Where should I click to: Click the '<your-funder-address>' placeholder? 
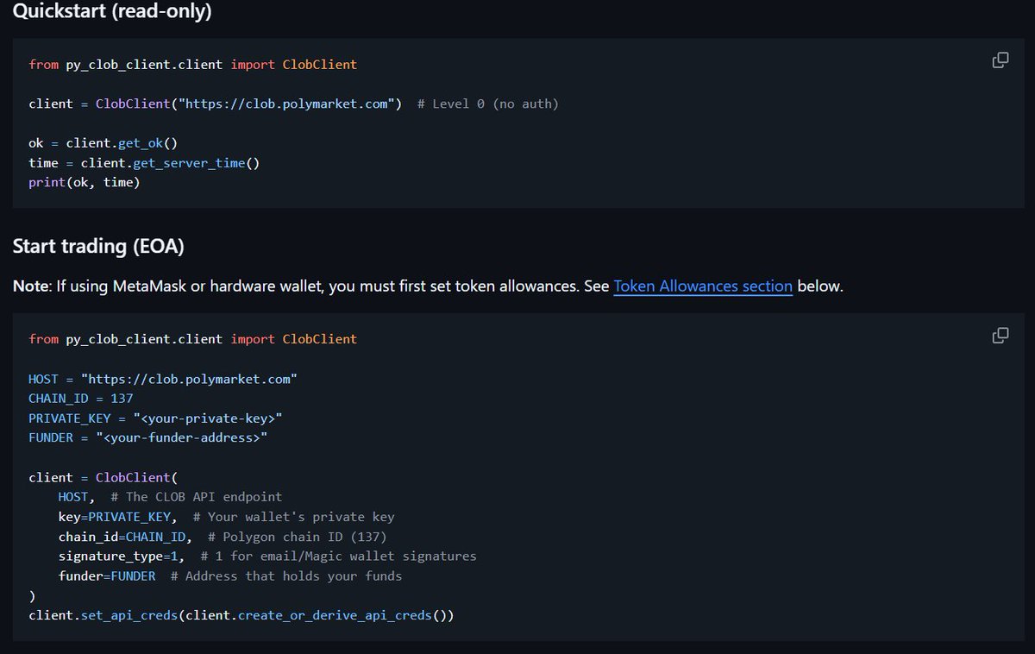point(181,438)
